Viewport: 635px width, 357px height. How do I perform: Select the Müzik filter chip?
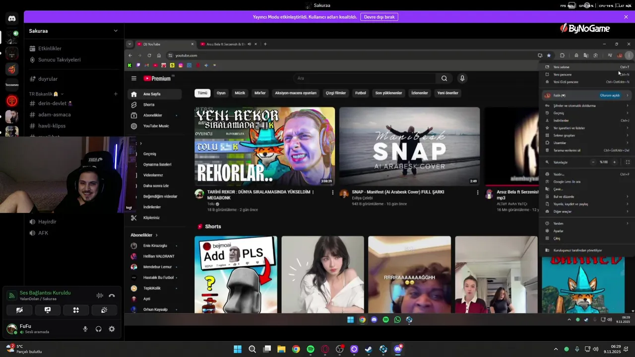[x=240, y=93]
